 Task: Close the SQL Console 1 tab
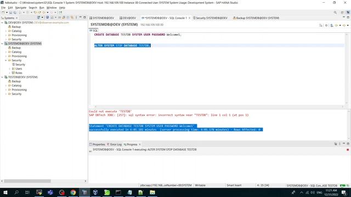[189, 18]
